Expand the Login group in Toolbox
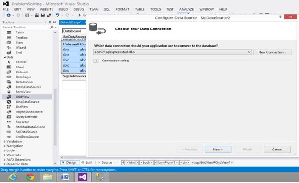299x183 pixels. pos(5,150)
